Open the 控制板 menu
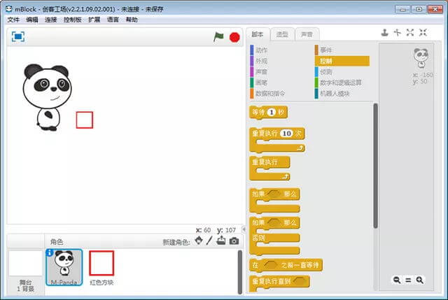The height and width of the screenshot is (300, 448). [73, 20]
